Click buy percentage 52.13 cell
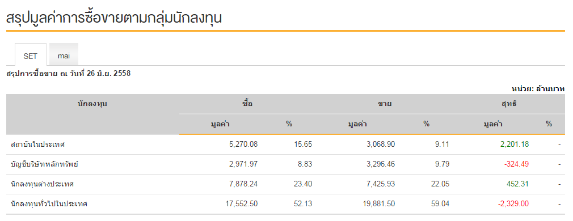The height and width of the screenshot is (221, 573). 304,203
